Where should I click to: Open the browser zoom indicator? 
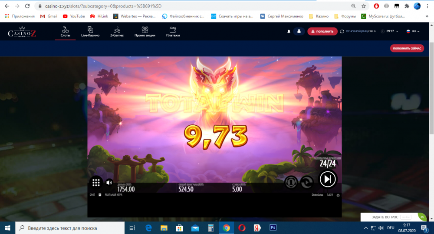353,6
